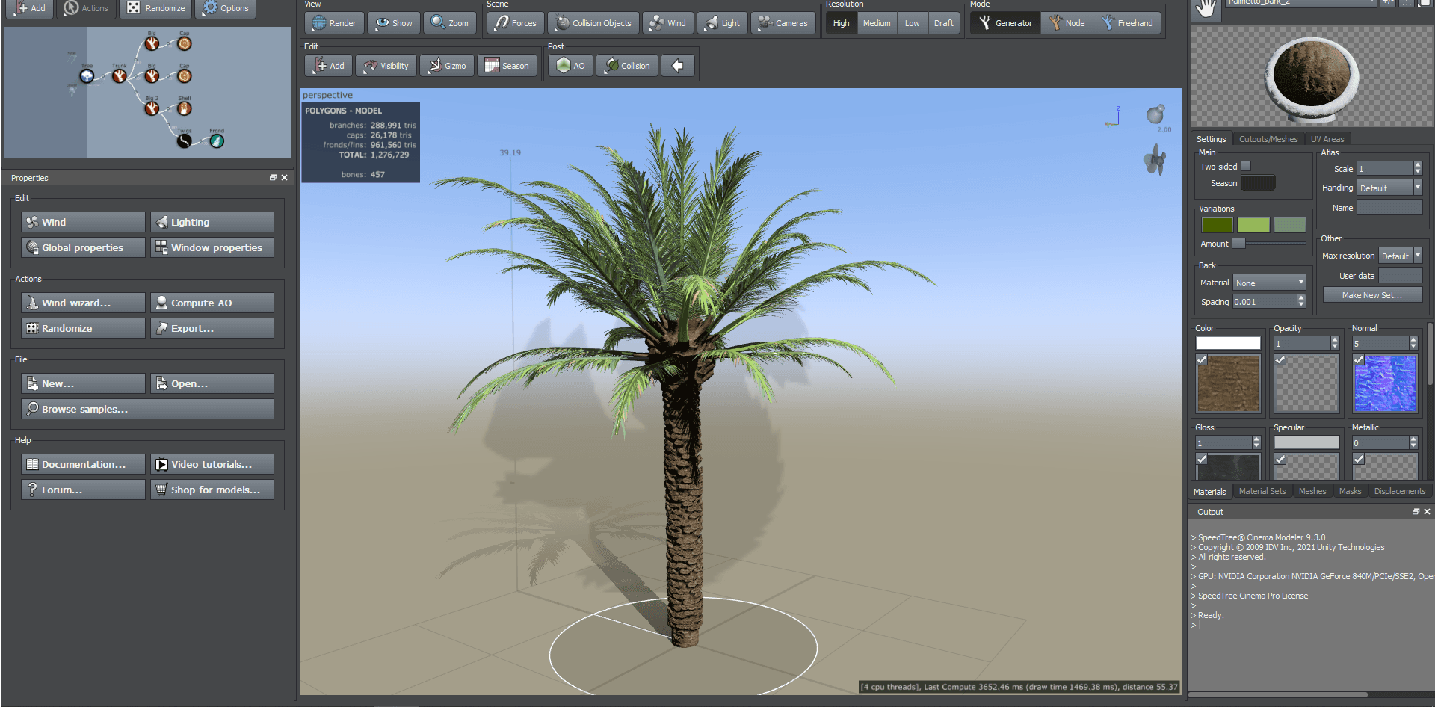Image resolution: width=1435 pixels, height=707 pixels.
Task: Toggle the Normal map checkbox
Action: coord(1359,359)
